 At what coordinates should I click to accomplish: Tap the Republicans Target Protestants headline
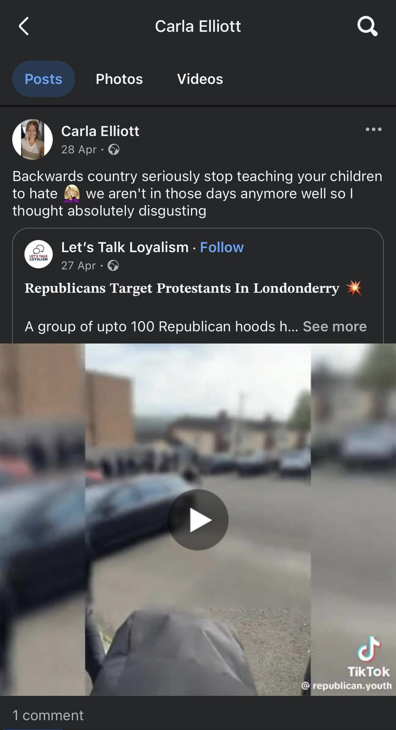pyautogui.click(x=182, y=288)
